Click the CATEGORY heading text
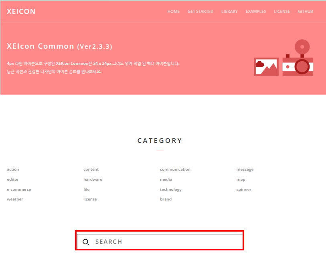Screen dimensions: 326x260 point(160,140)
